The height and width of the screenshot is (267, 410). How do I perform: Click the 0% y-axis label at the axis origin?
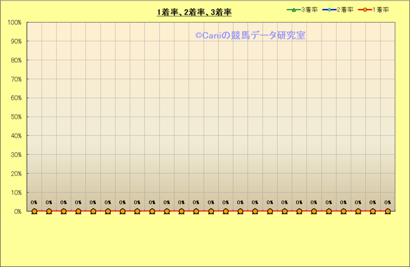pyautogui.click(x=17, y=212)
